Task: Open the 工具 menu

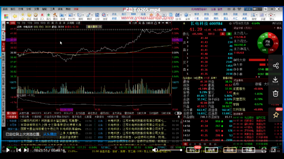Action: click(52, 9)
